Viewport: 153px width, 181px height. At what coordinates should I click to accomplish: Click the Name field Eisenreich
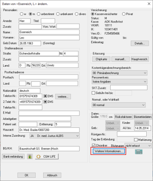click(49, 32)
